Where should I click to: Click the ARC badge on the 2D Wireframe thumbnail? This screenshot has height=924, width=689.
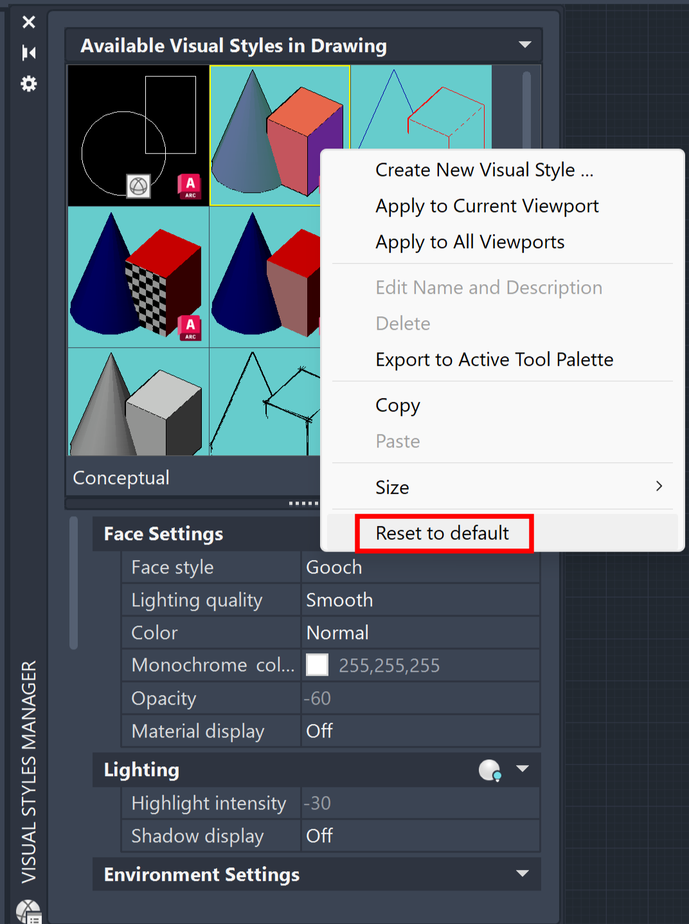coord(190,186)
